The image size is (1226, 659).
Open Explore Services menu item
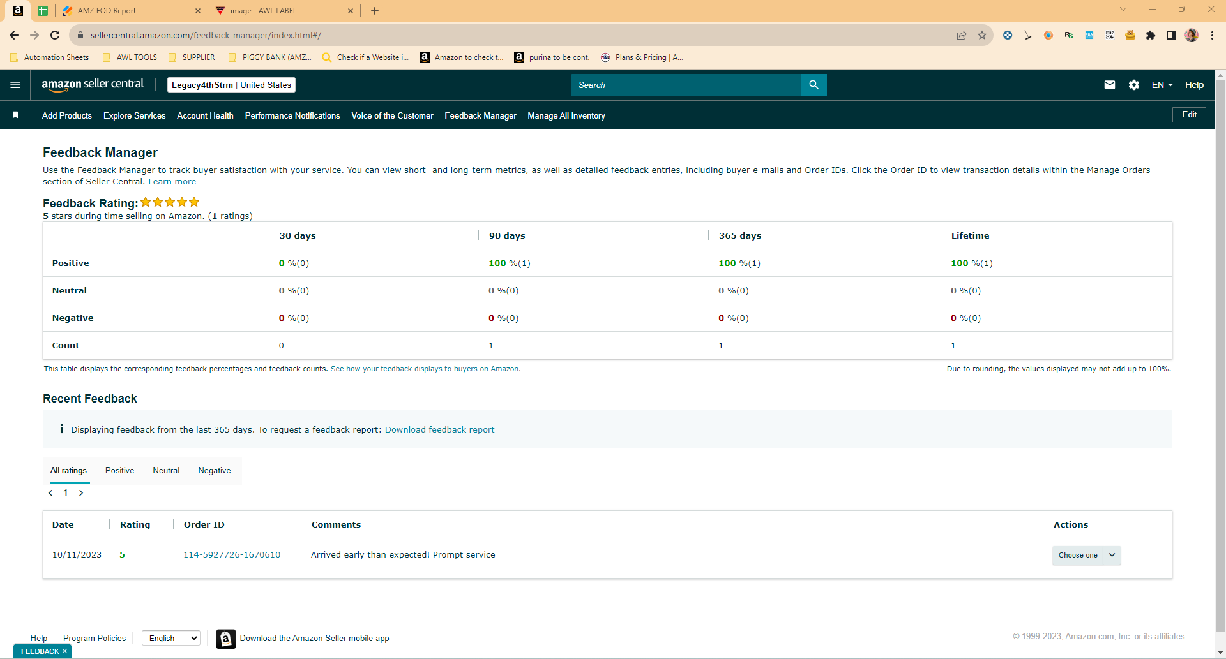point(135,115)
